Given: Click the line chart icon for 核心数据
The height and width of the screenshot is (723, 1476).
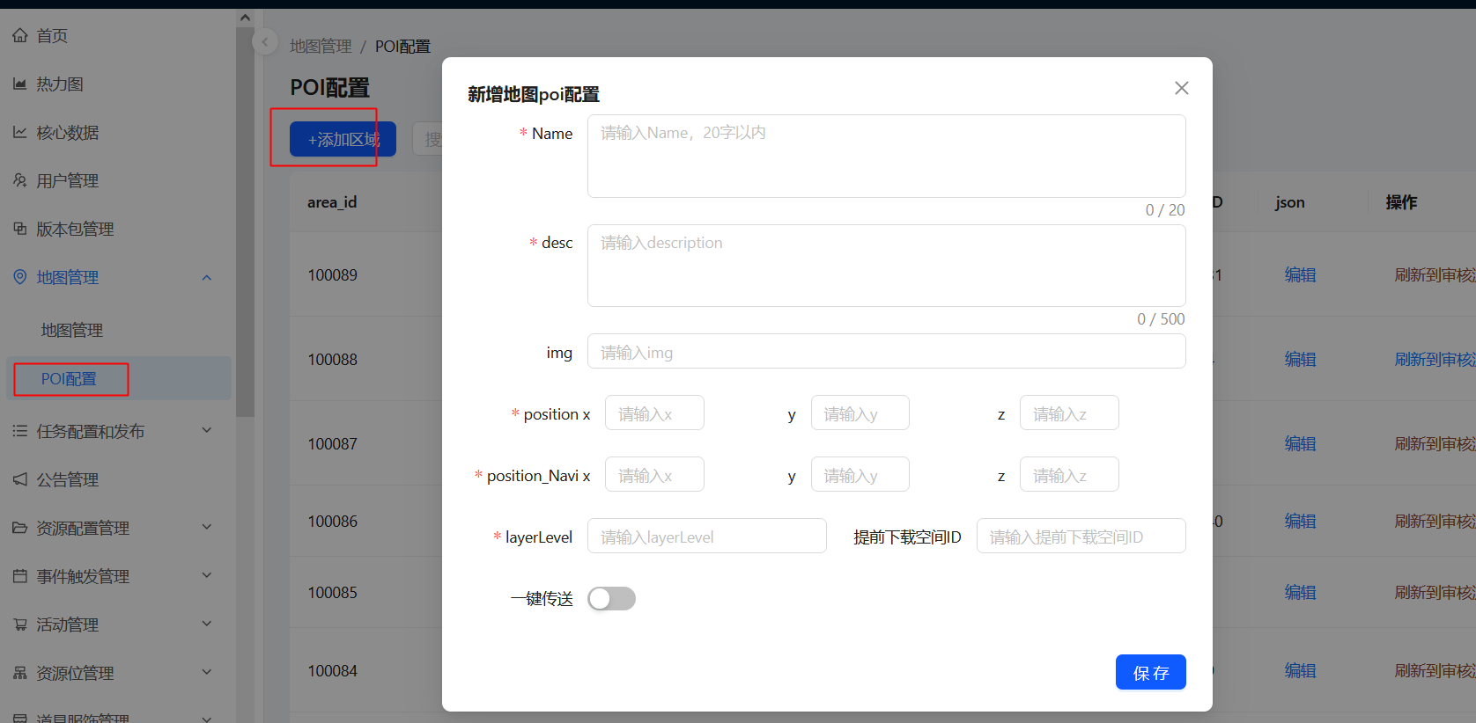Looking at the screenshot, I should pos(20,133).
